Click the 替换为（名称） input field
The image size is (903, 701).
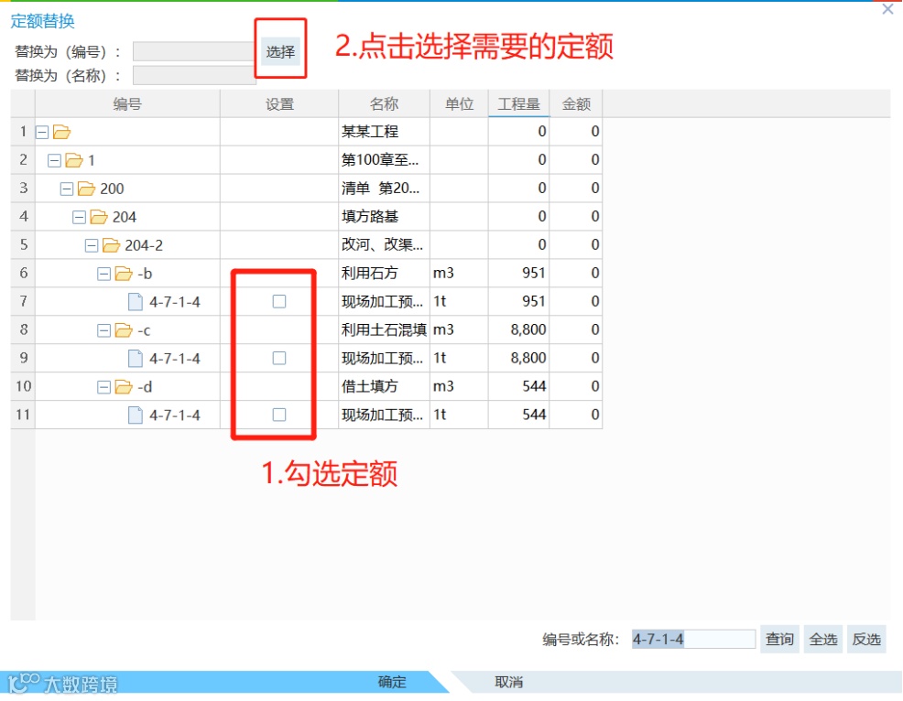pos(195,75)
